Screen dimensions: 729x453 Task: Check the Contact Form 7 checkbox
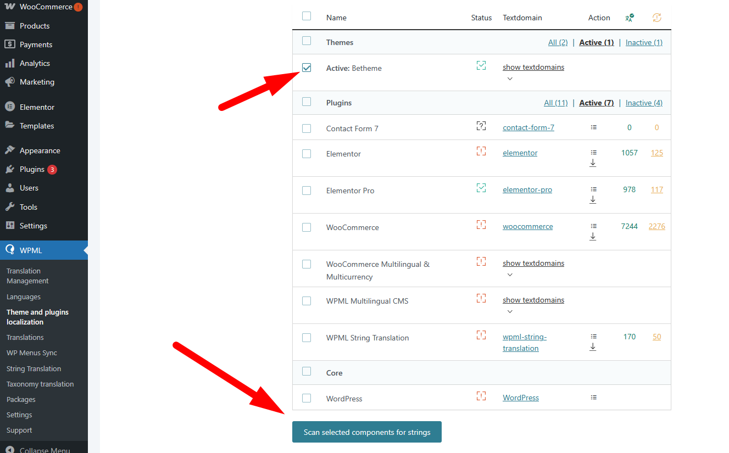(307, 128)
